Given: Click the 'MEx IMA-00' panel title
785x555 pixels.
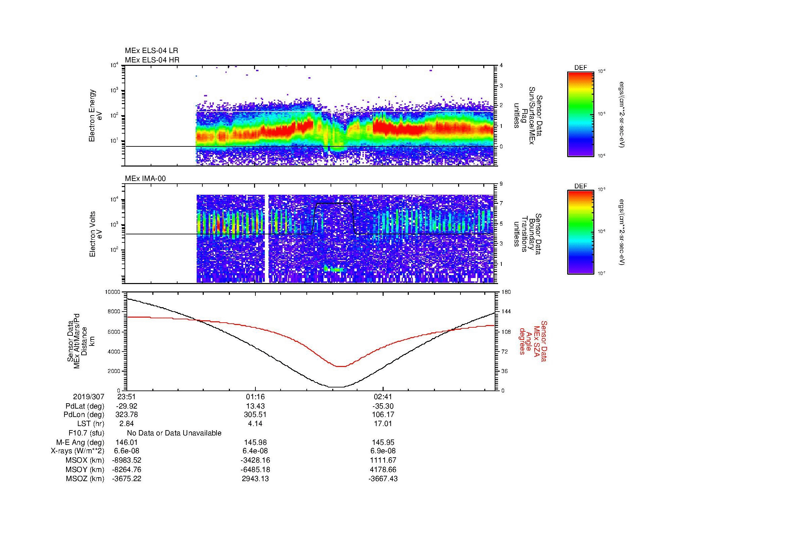Looking at the screenshot, I should [145, 179].
